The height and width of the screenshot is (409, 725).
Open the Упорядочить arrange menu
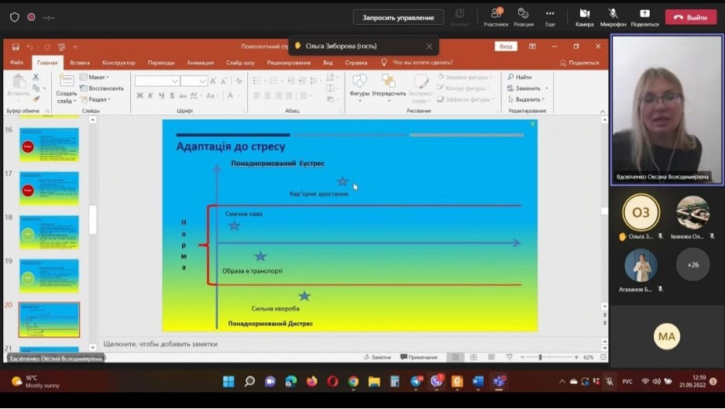388,88
